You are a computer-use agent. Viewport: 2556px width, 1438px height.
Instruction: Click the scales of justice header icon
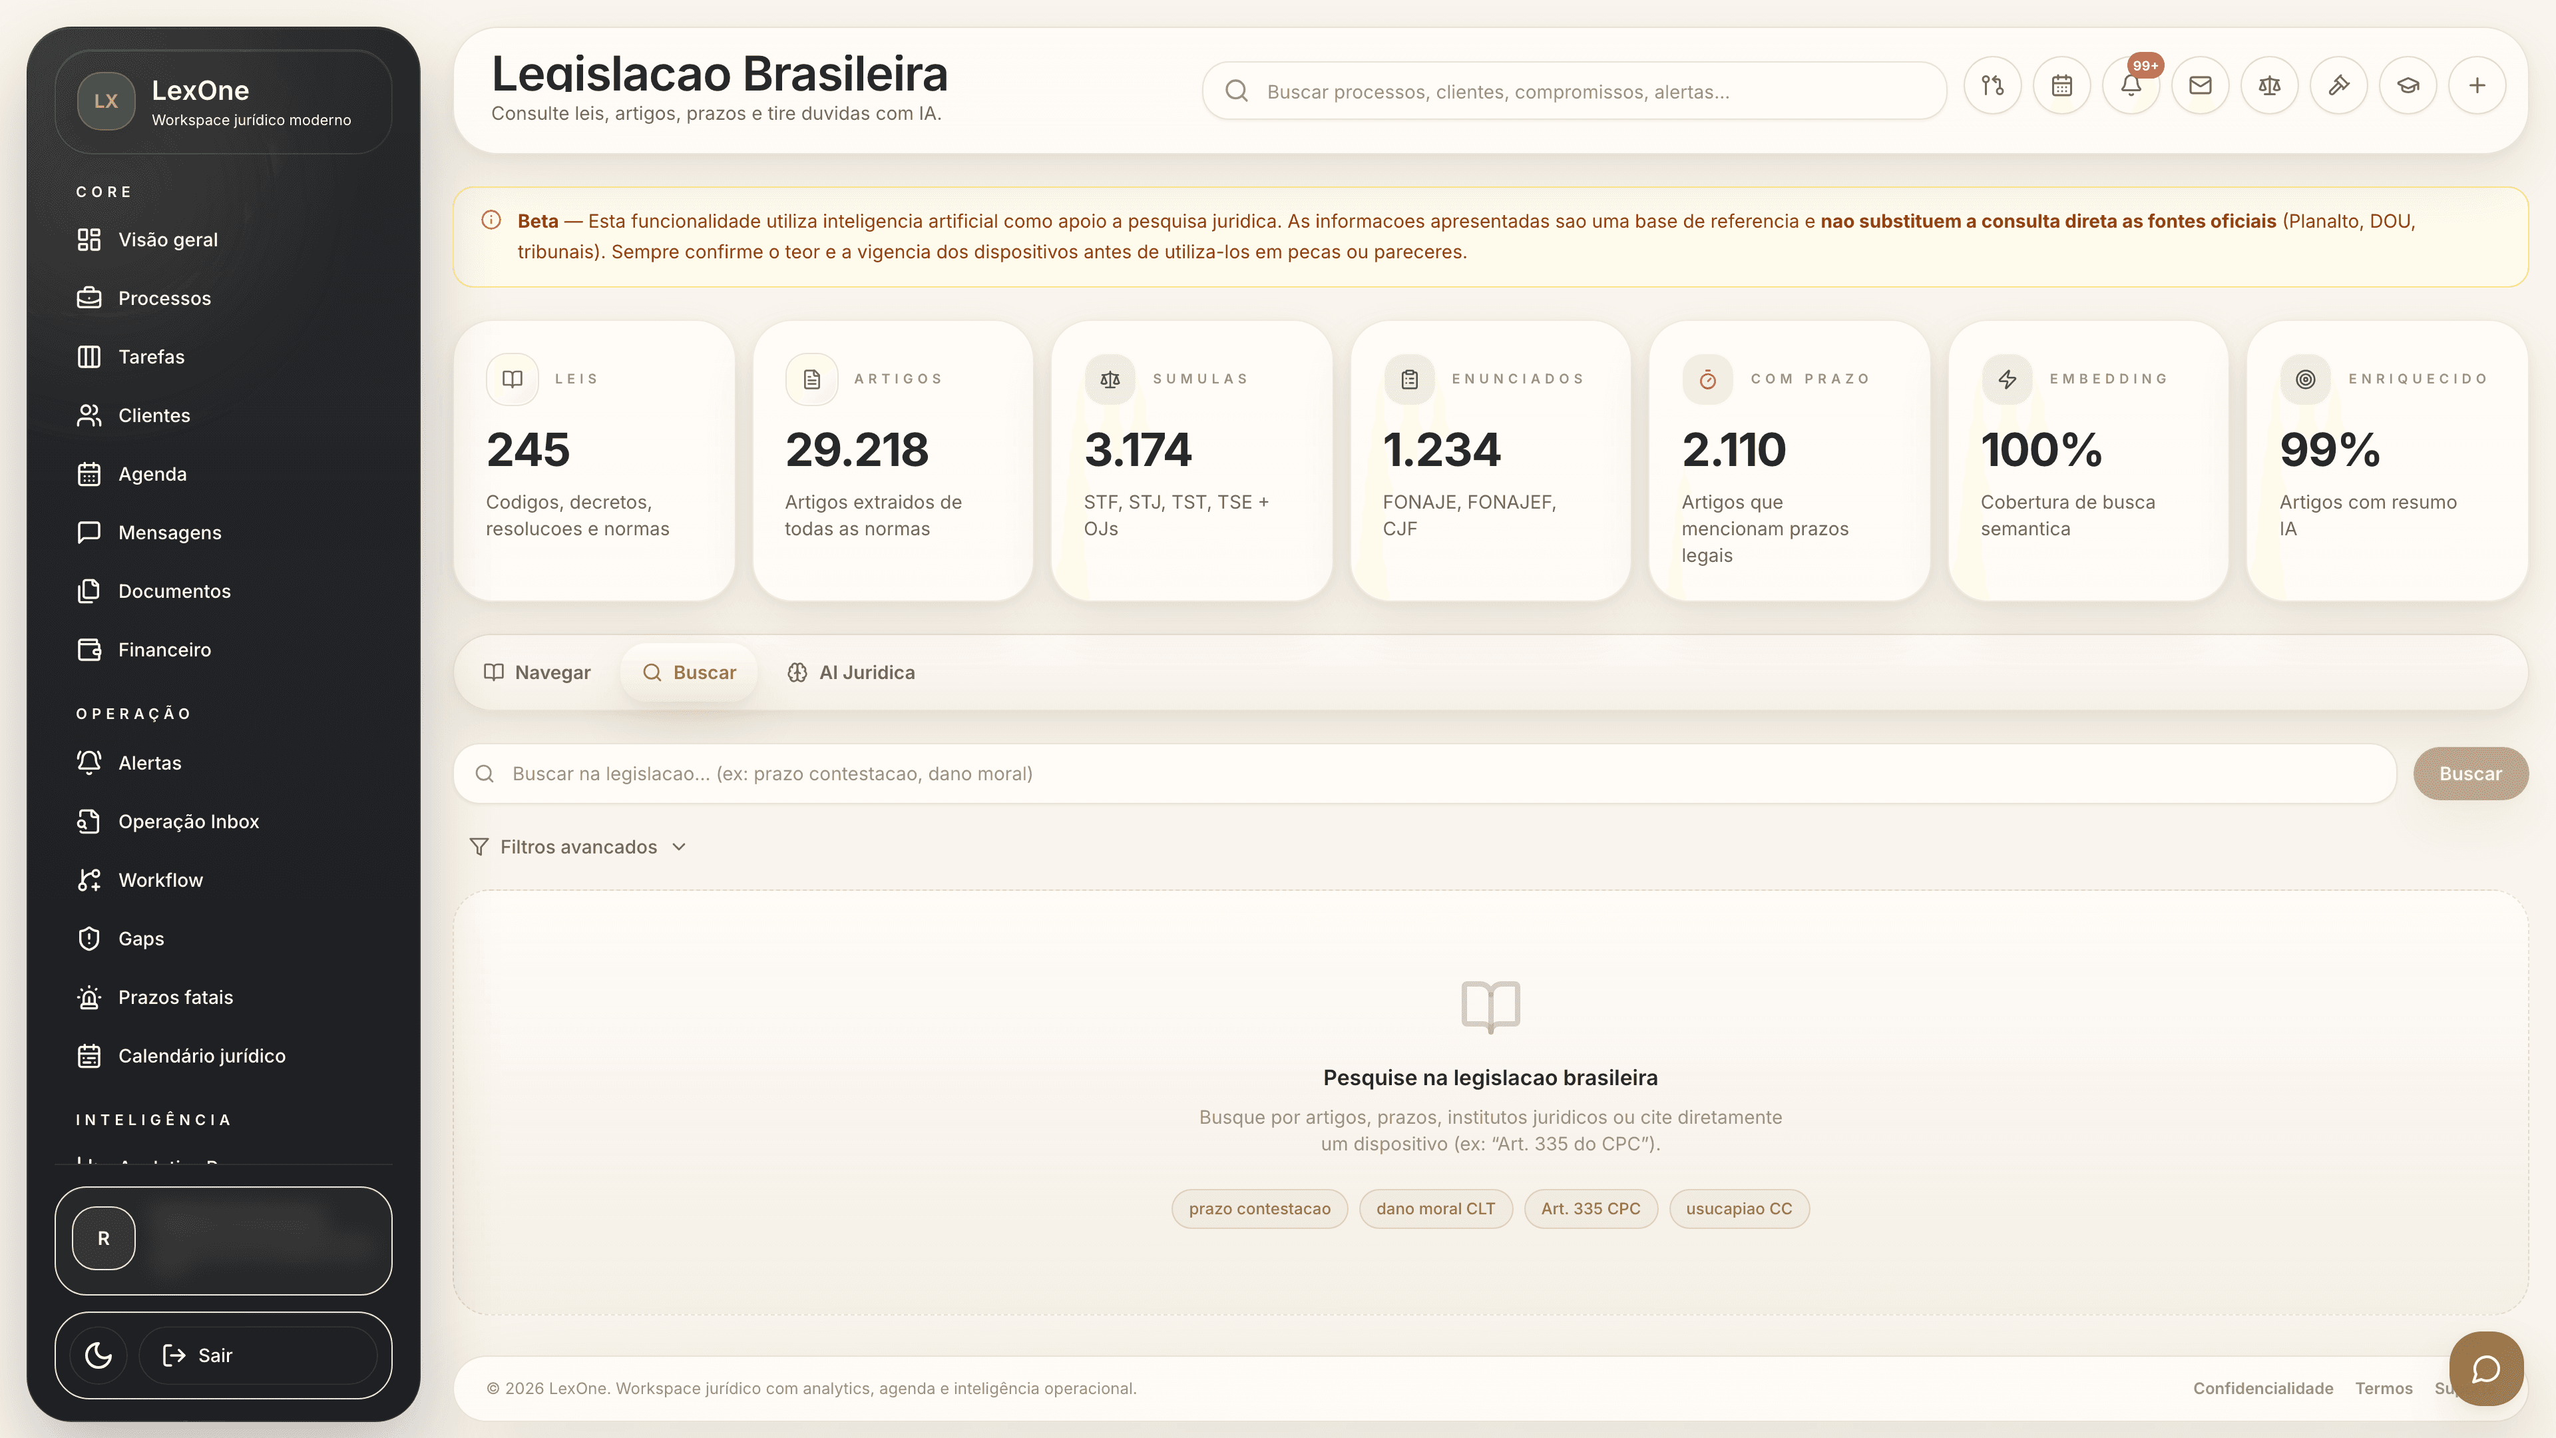(x=2269, y=87)
